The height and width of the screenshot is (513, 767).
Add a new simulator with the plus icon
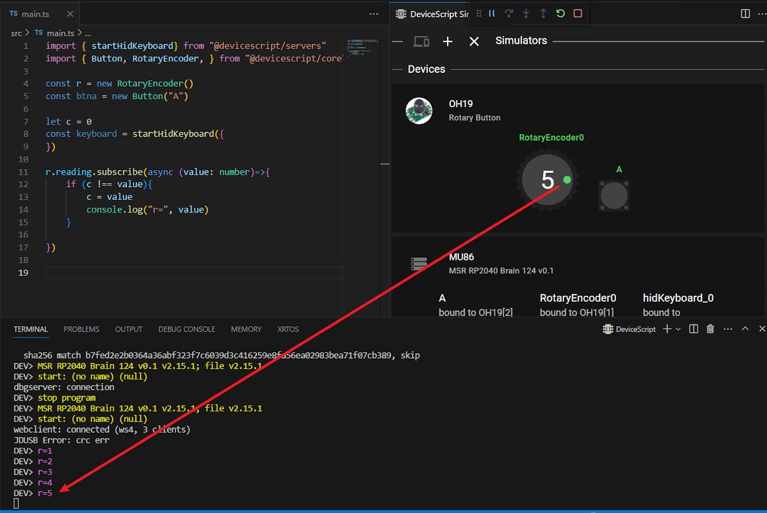coord(448,41)
